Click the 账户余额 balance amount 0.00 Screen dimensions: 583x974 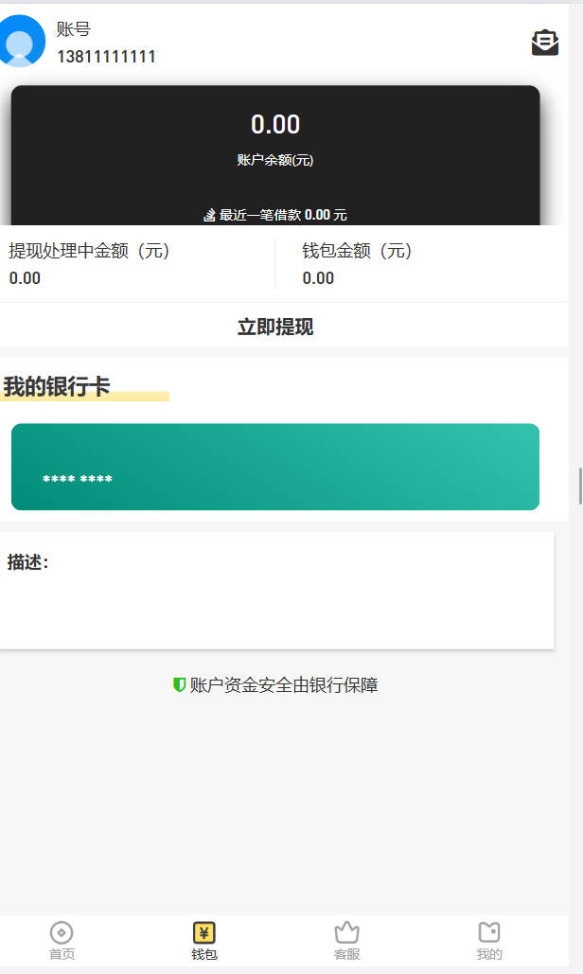(275, 125)
